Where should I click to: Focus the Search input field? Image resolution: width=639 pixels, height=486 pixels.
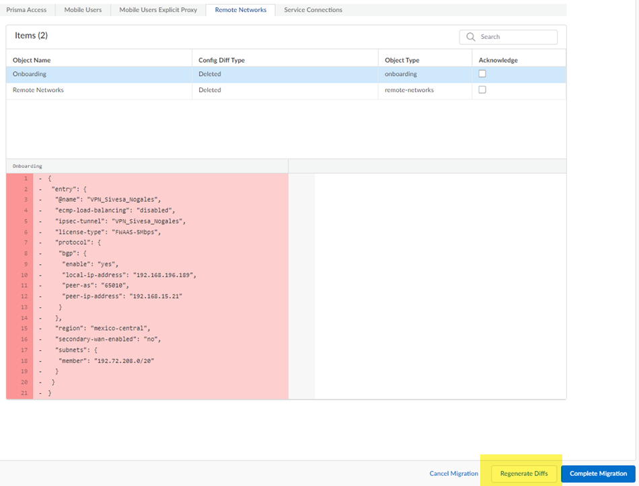pyautogui.click(x=515, y=37)
